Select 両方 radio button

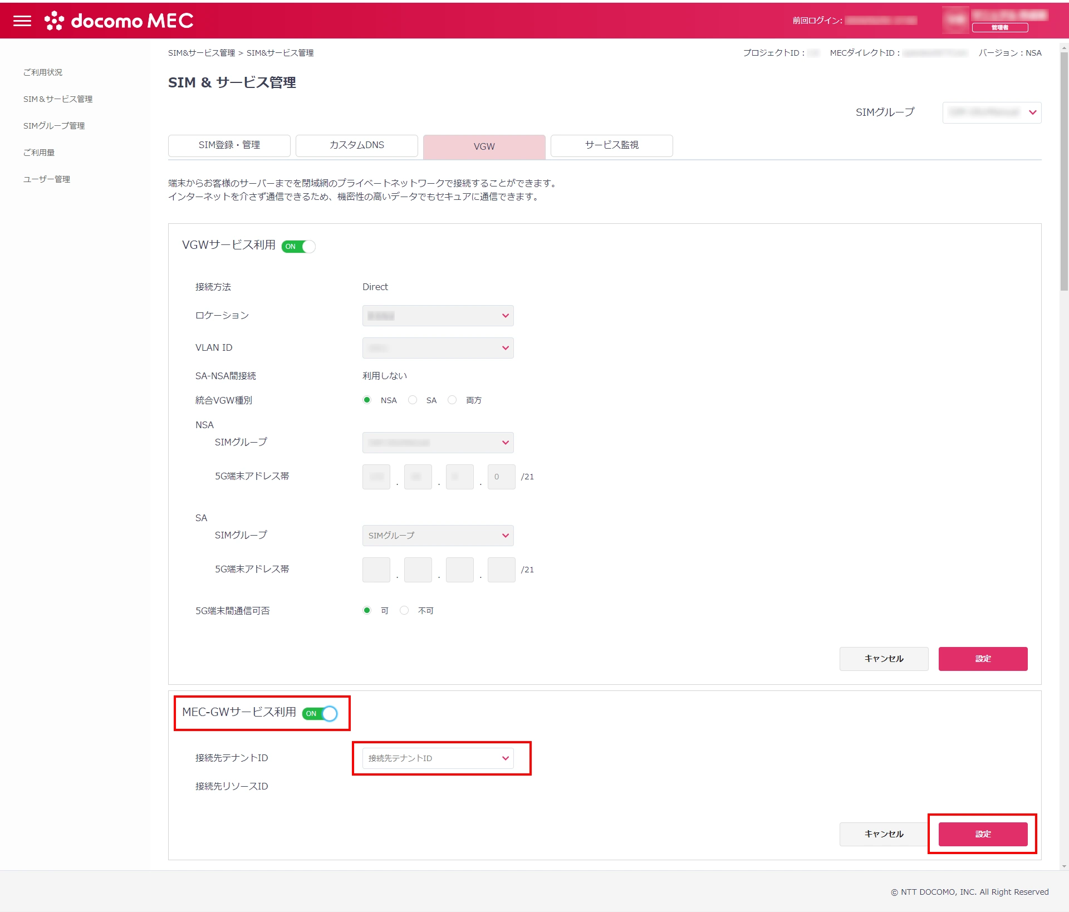point(452,400)
